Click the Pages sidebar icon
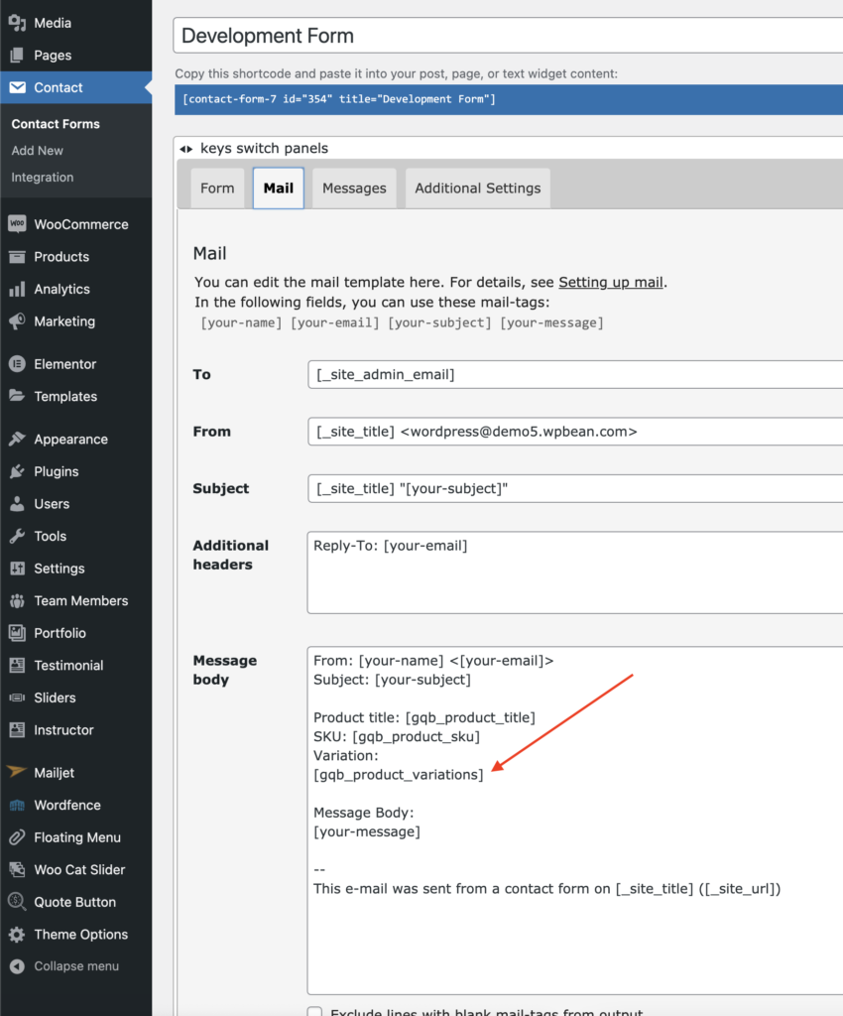The image size is (843, 1016). 17,56
